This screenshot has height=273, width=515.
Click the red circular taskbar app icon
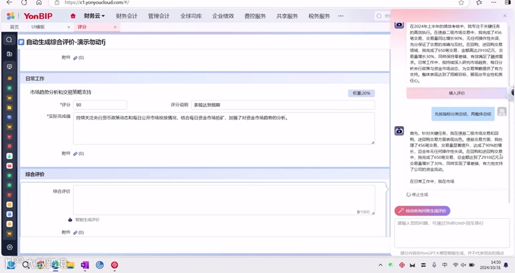coord(114,265)
